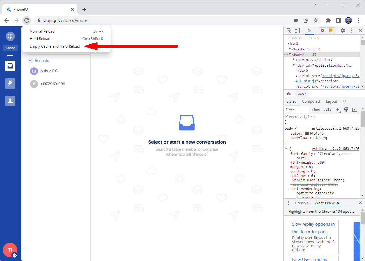The height and width of the screenshot is (261, 365).
Task: Open drawer three-dot menu
Action: (x=289, y=203)
